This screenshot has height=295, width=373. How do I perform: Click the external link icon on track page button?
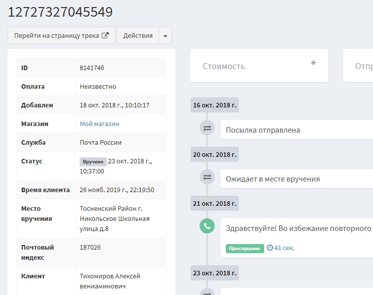click(105, 36)
